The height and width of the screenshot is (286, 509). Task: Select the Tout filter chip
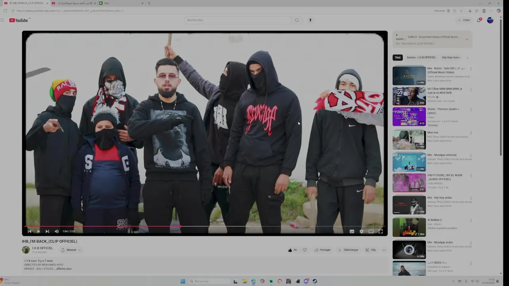(x=398, y=58)
